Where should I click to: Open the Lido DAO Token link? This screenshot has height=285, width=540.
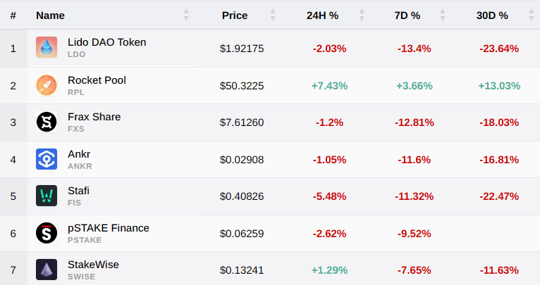tap(107, 42)
